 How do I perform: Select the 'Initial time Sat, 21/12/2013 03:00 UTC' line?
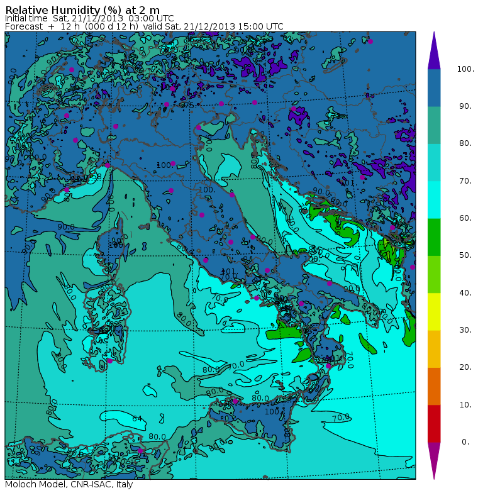pos(89,19)
